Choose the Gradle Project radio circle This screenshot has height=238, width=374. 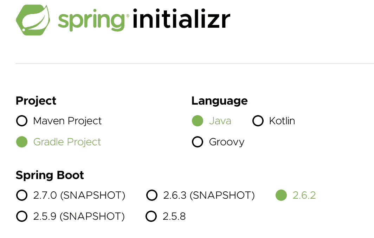coord(22,142)
